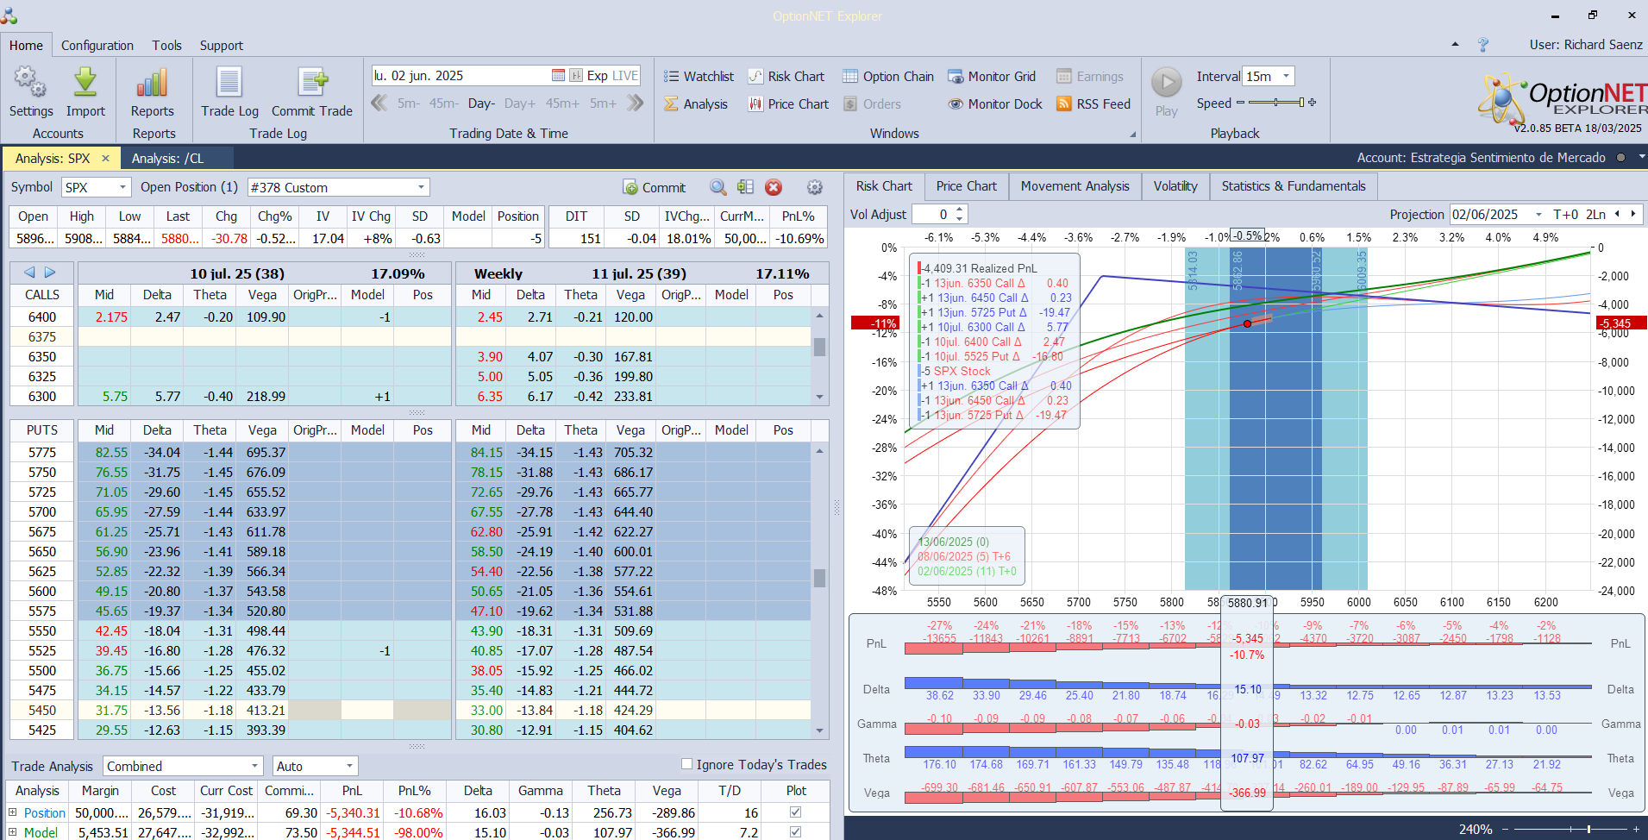
Task: Open Settings in the Accounts group
Action: pyautogui.click(x=31, y=91)
